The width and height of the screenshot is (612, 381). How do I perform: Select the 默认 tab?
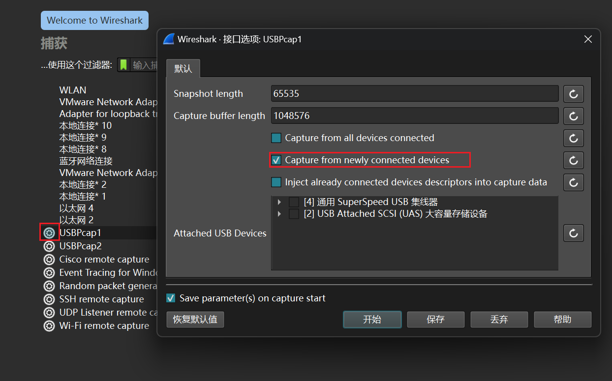[183, 68]
